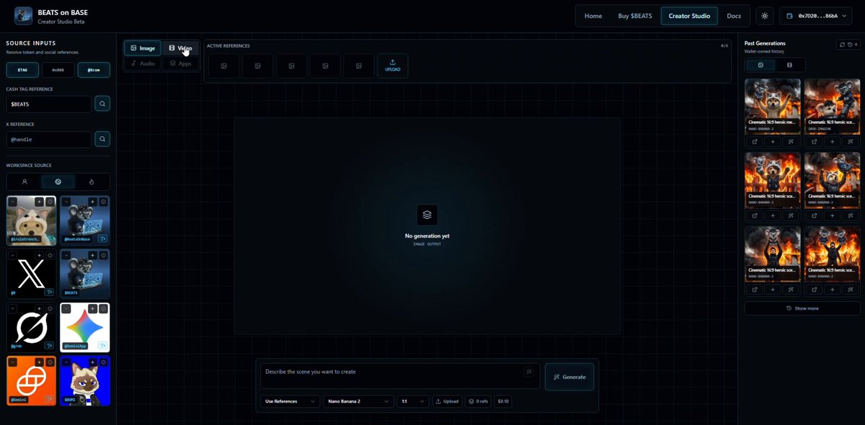
Task: Expand the @BeatsOnBase card chevron
Action: (66, 202)
